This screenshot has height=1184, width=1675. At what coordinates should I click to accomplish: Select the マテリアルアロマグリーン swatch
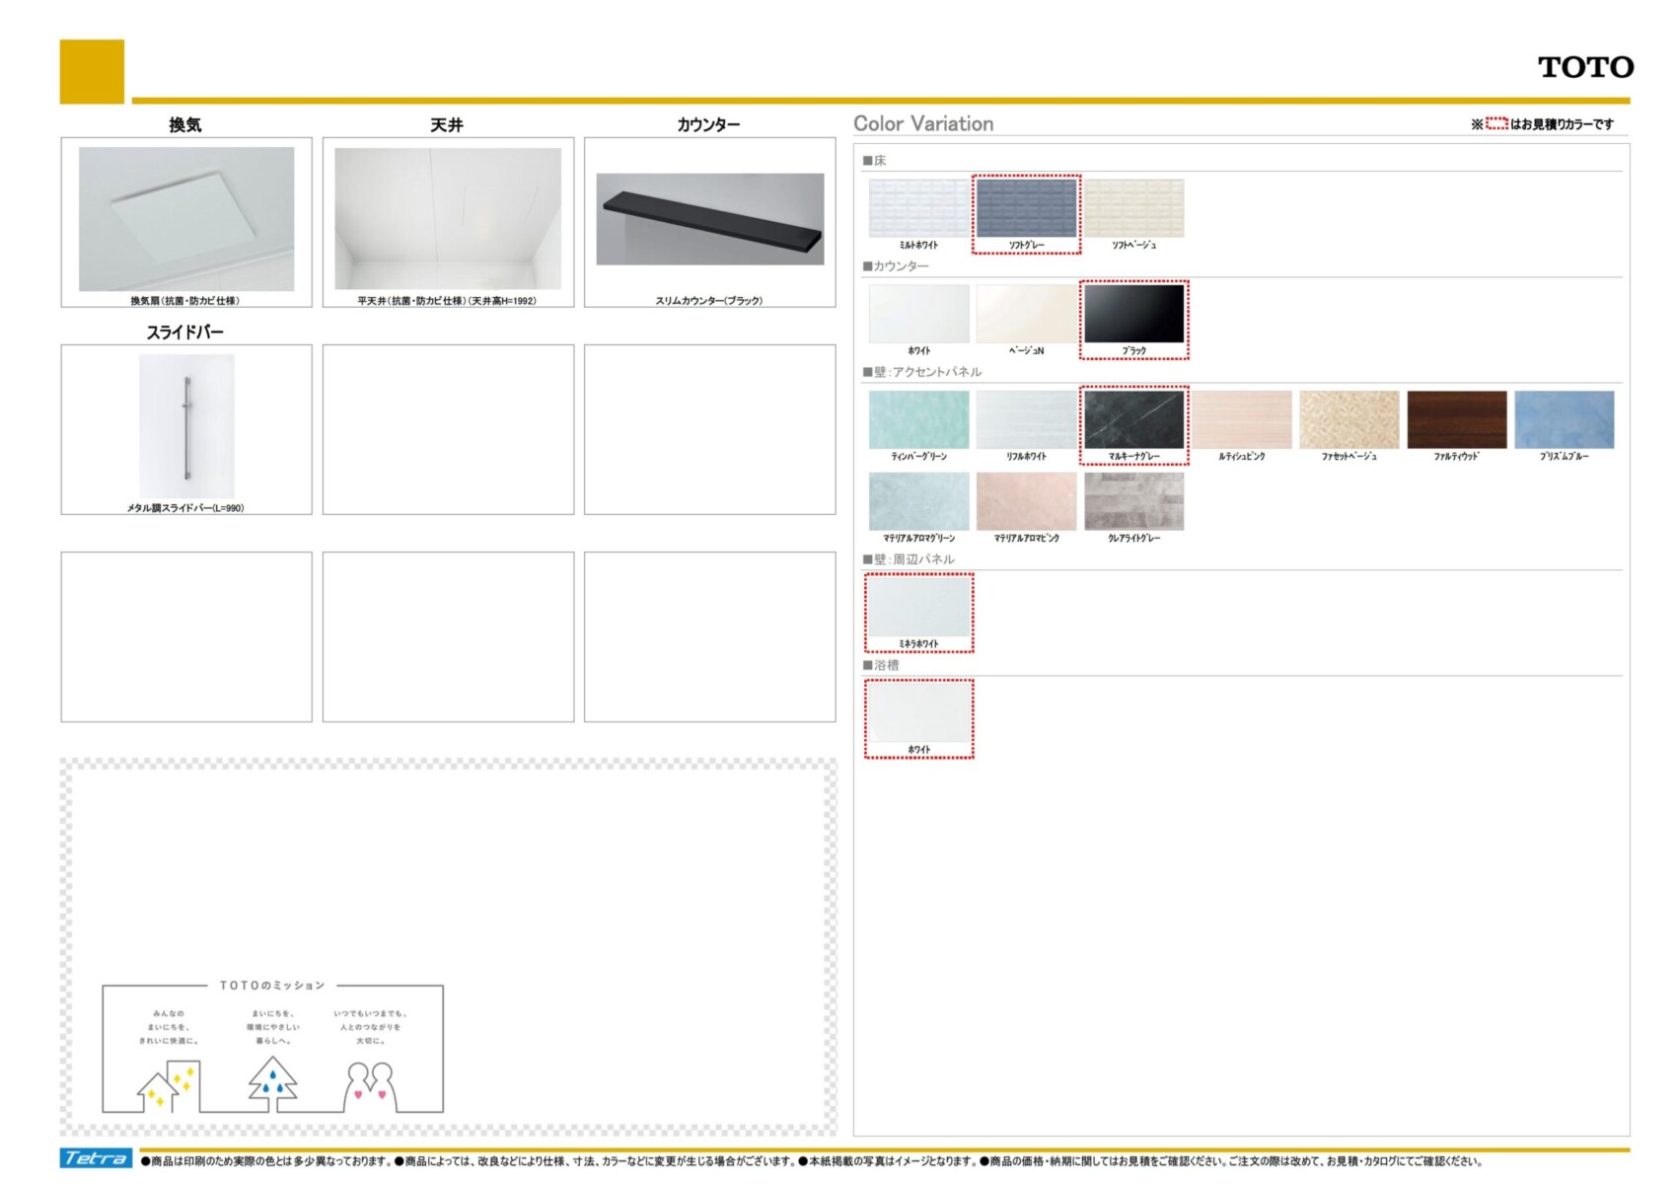tap(918, 501)
